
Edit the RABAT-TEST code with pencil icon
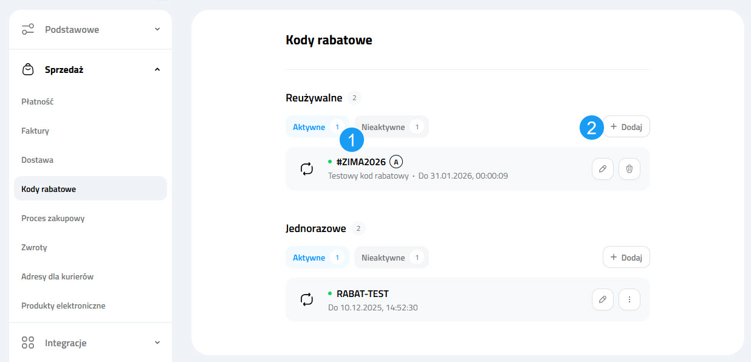point(602,299)
